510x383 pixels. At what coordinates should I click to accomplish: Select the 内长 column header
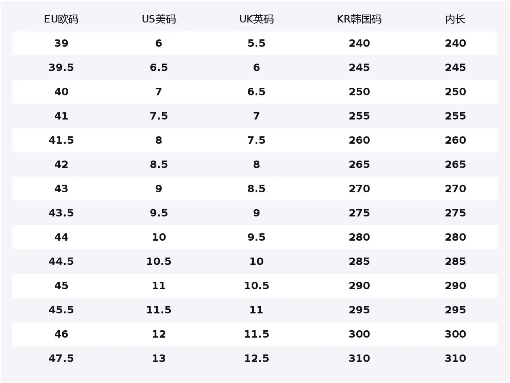455,19
